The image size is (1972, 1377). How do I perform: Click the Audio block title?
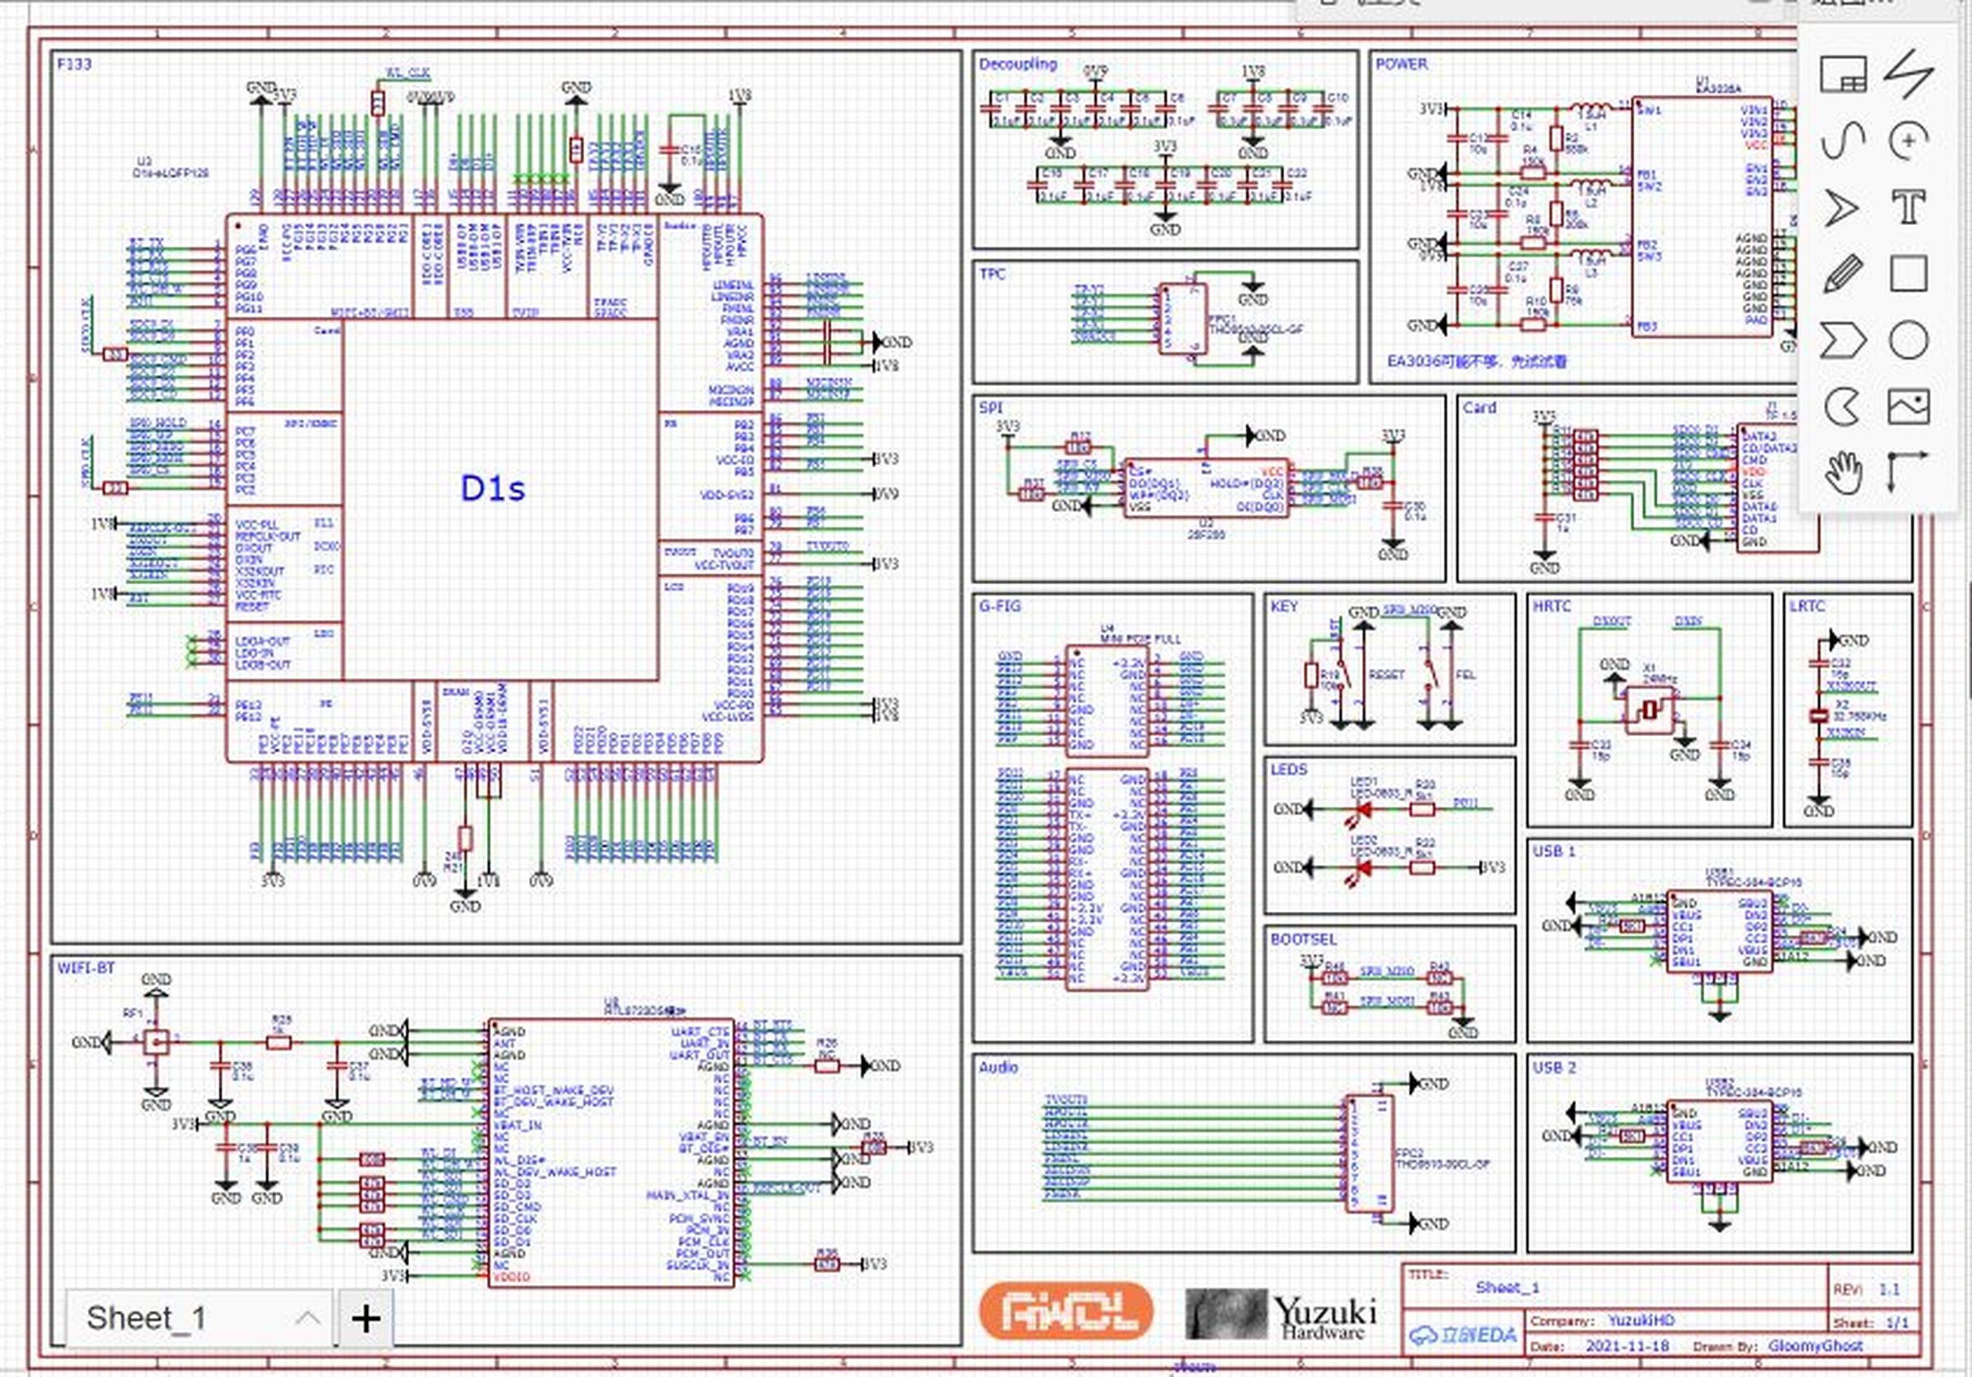point(998,1067)
